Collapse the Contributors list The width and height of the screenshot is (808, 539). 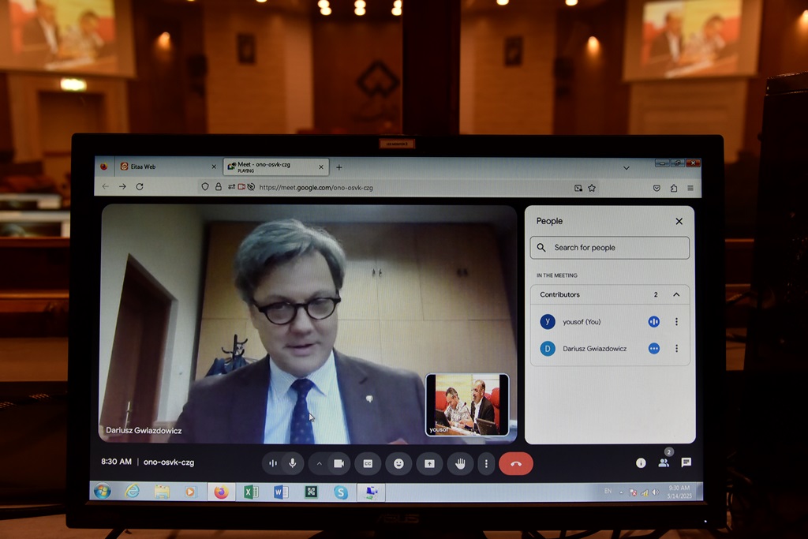point(676,294)
